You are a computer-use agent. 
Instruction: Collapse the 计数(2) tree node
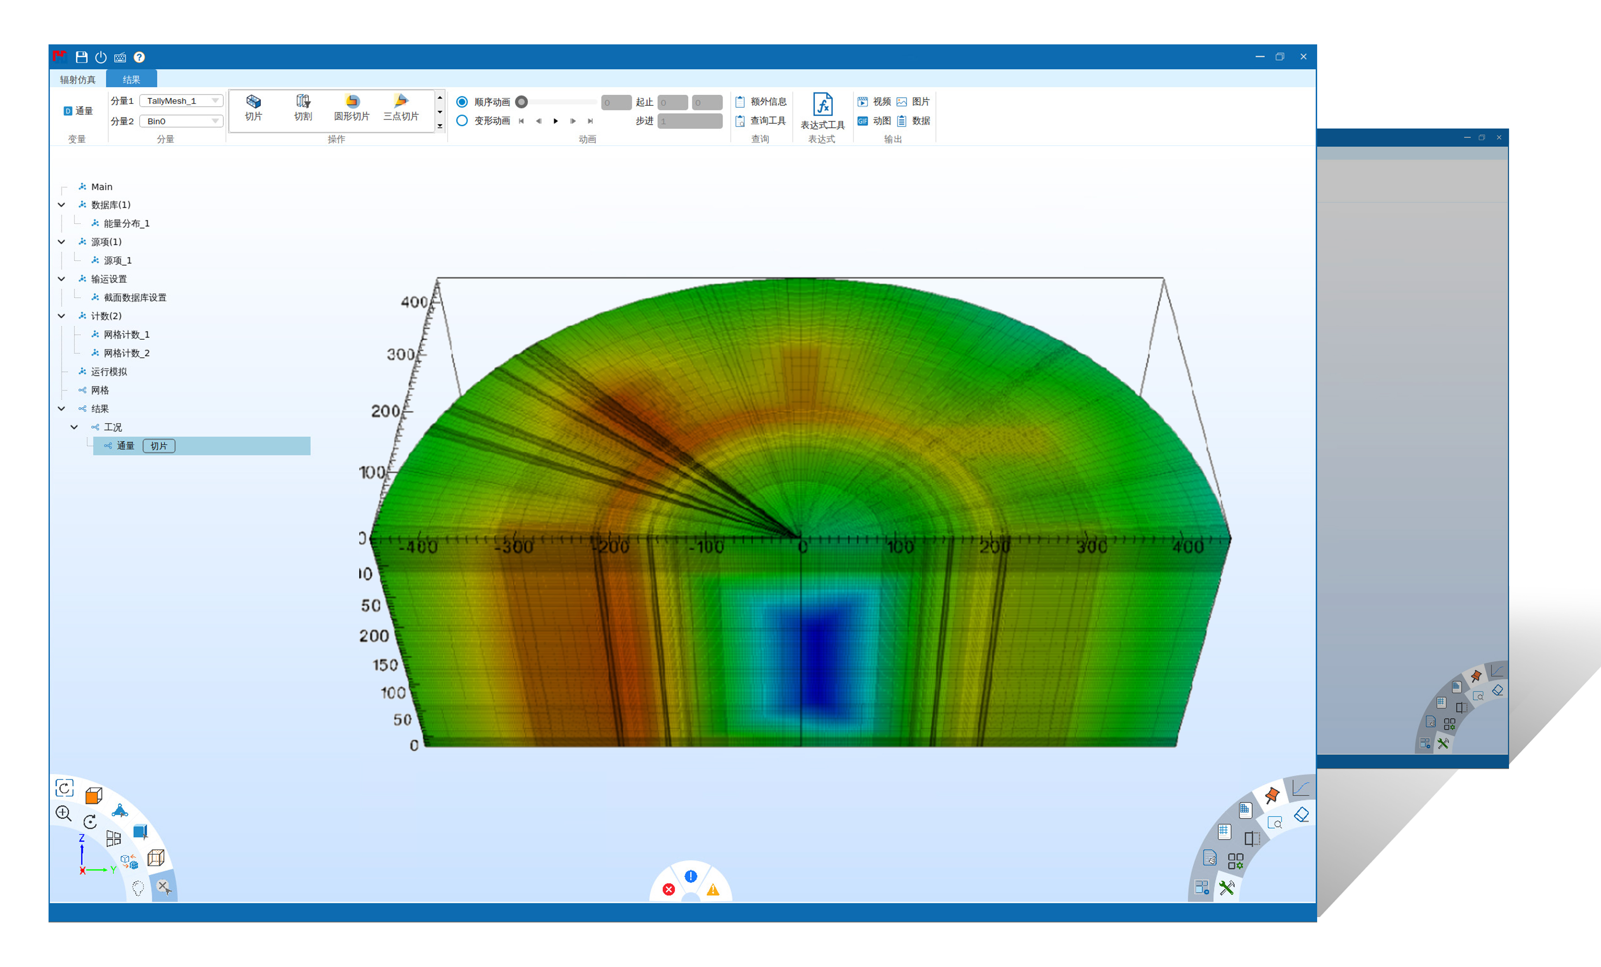click(62, 316)
